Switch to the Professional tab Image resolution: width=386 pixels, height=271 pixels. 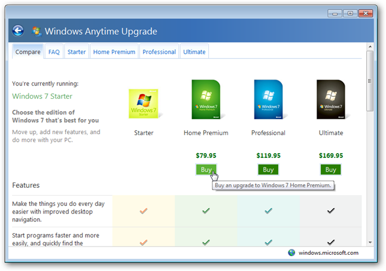tap(159, 51)
